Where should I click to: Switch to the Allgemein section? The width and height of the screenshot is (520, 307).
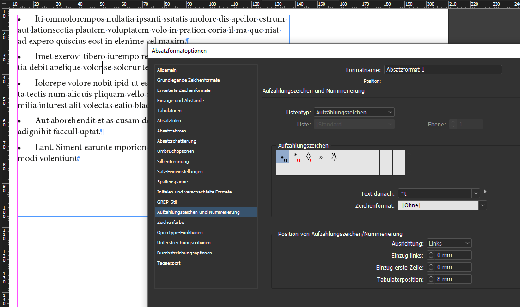(x=166, y=70)
